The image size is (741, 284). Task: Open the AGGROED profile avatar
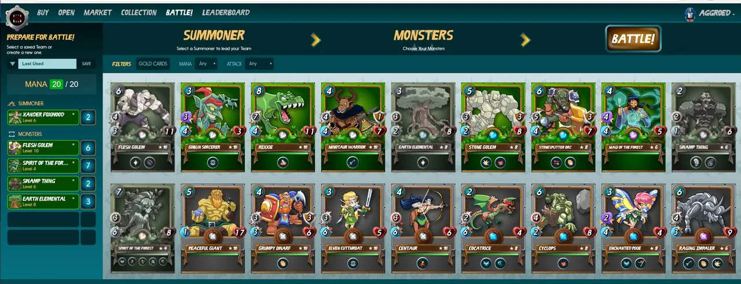click(x=690, y=14)
